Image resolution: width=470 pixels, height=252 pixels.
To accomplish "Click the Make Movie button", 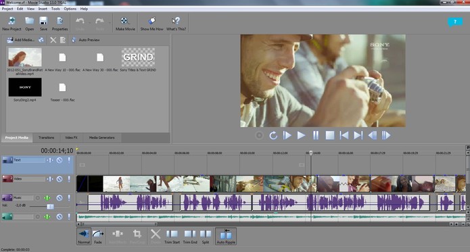I will [x=125, y=24].
